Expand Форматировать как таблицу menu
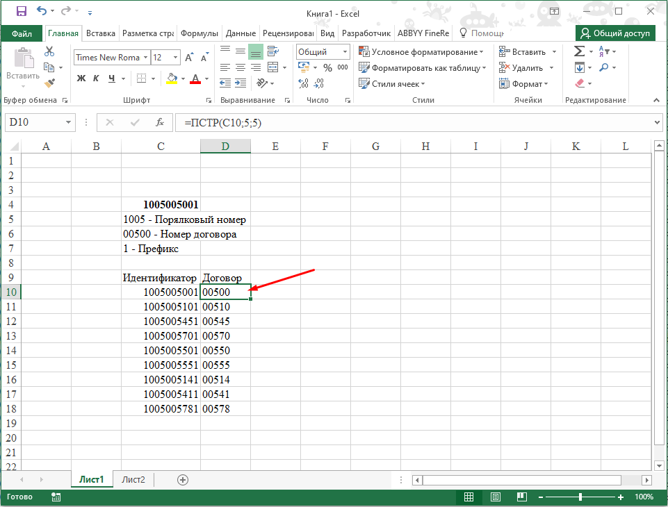The width and height of the screenshot is (668, 507). pos(422,67)
